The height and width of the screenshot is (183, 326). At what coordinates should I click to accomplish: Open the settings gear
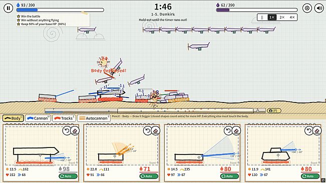pos(307,8)
